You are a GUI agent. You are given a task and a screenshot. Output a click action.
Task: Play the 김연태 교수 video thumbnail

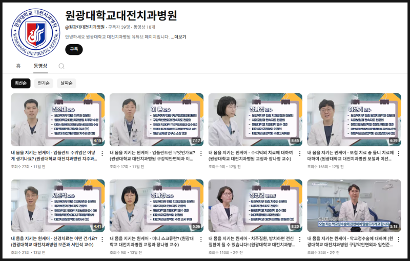[58, 120]
